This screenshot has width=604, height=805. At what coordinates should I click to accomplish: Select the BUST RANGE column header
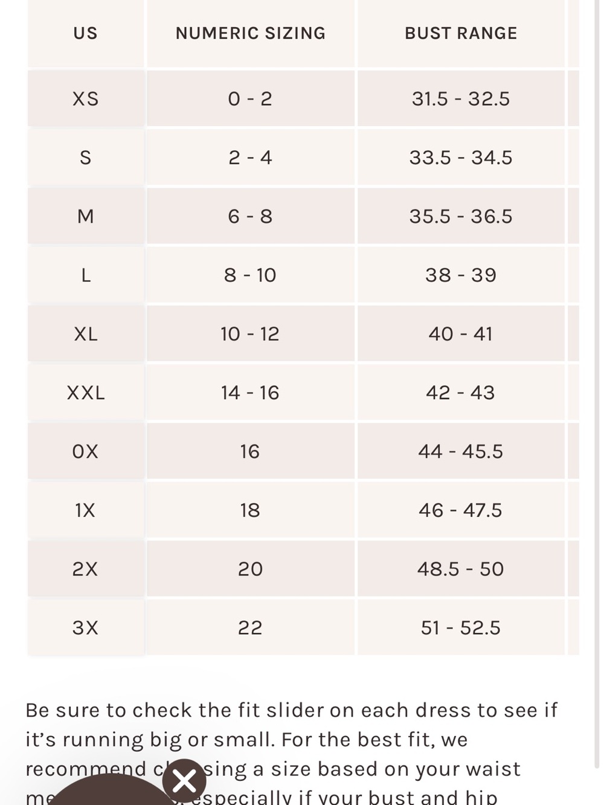pyautogui.click(x=461, y=33)
